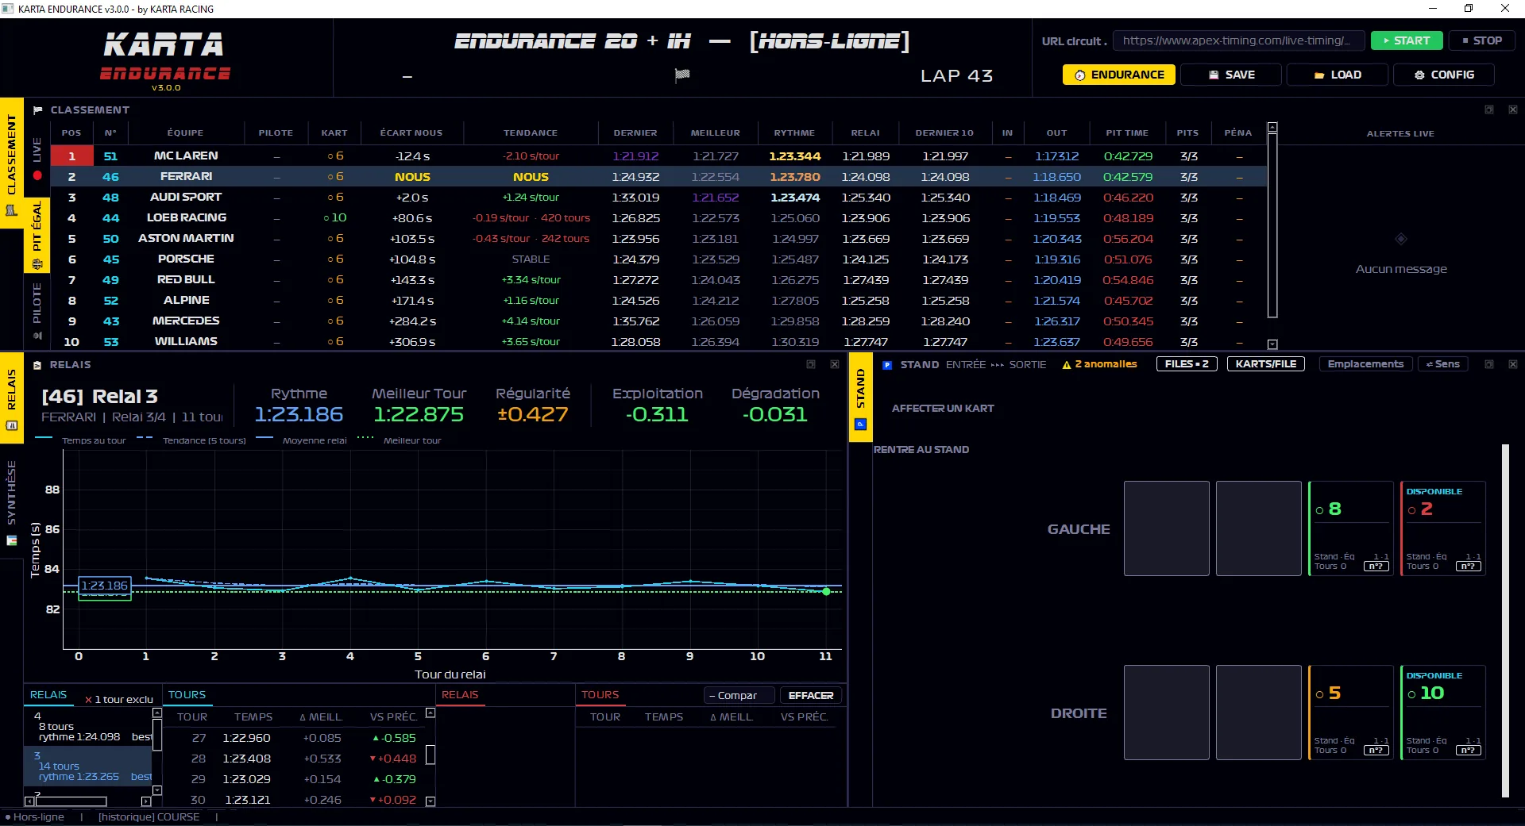Image resolution: width=1525 pixels, height=826 pixels.
Task: Click the checkered flag icon under title
Action: [682, 75]
